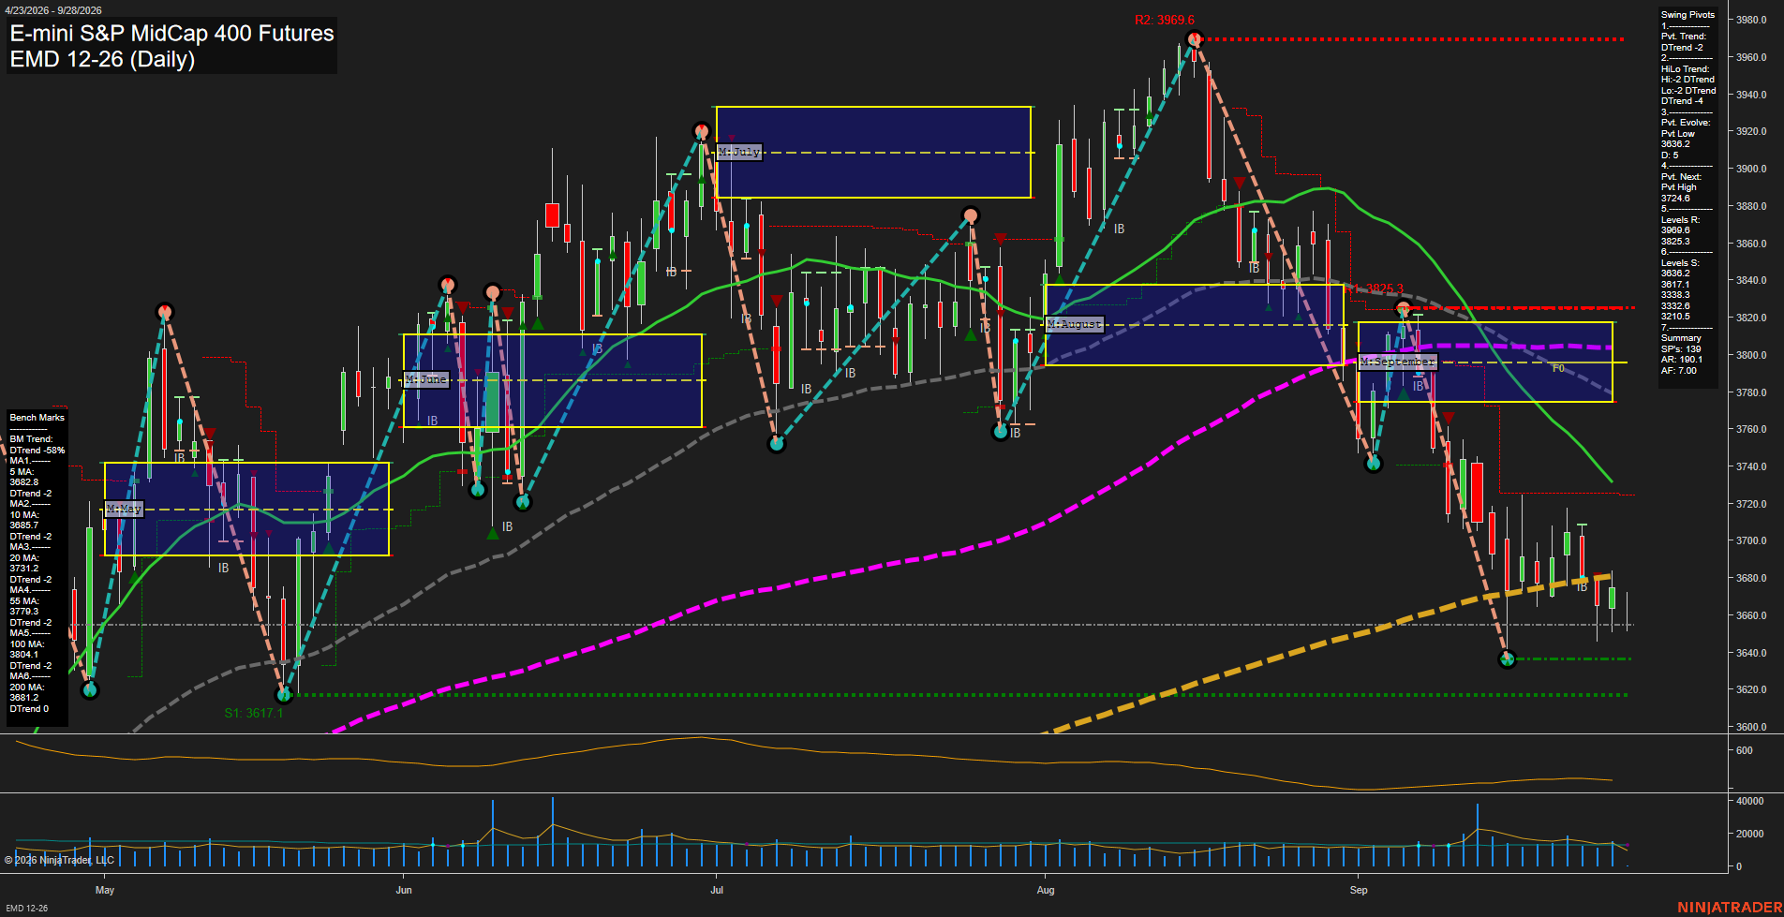Click the Jun label on time axis
The image size is (1784, 917).
click(404, 890)
